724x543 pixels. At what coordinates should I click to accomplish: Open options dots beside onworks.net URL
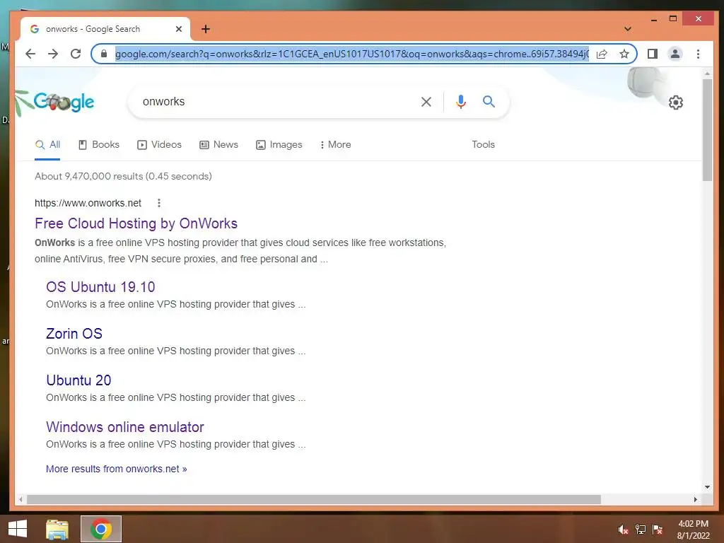tap(159, 203)
